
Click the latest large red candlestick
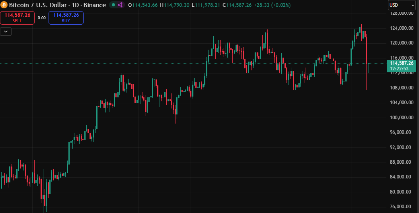(366, 50)
